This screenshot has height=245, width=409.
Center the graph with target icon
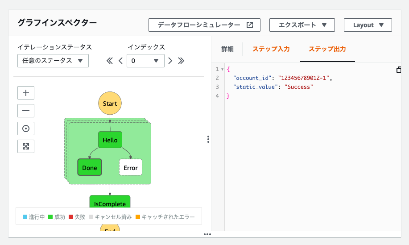click(x=26, y=129)
